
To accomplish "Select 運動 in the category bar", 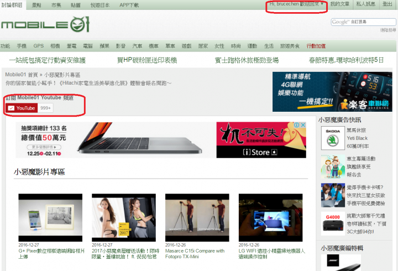I will coord(252,46).
